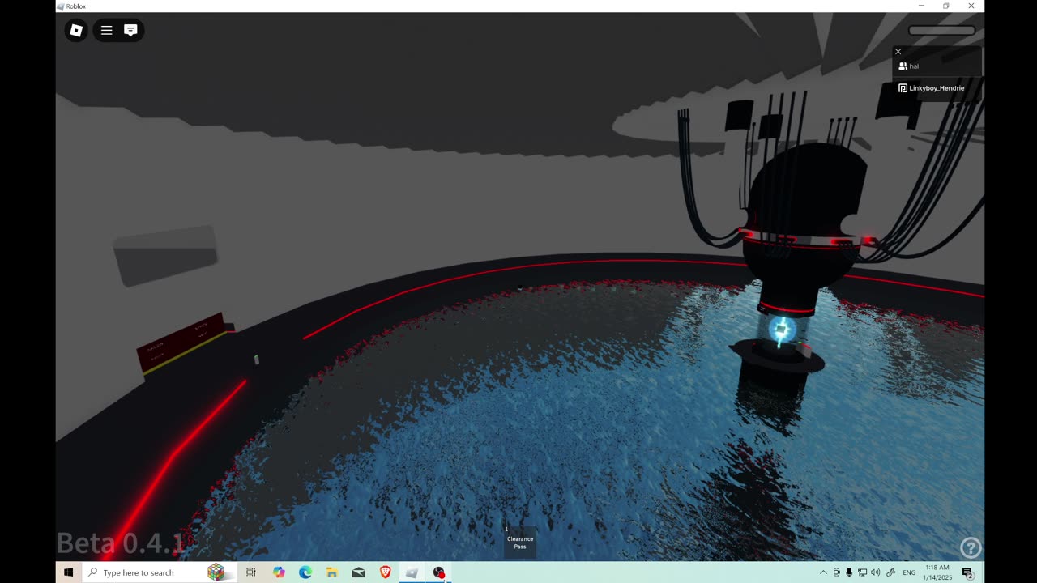Close the Roblox window

(x=971, y=6)
